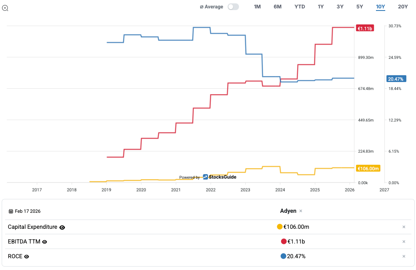Remove the EBITDA TTM row
The image size is (416, 270).
click(403, 242)
